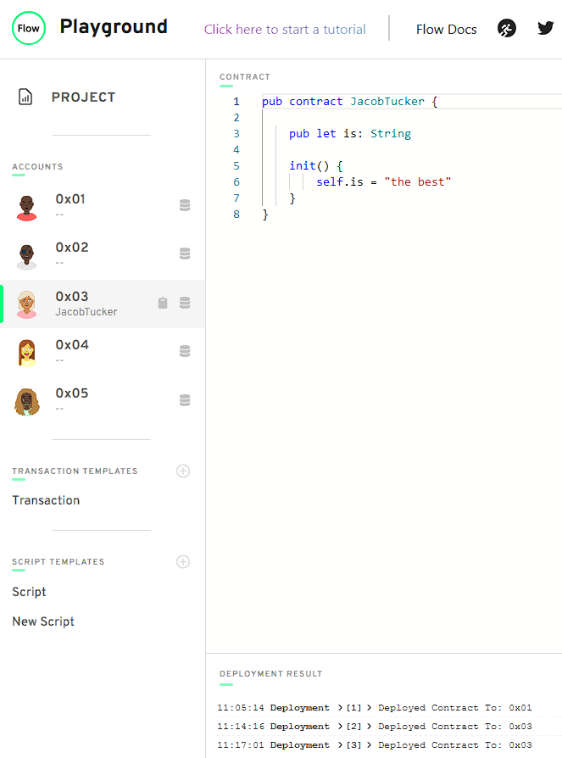Add a new script template

pyautogui.click(x=183, y=562)
